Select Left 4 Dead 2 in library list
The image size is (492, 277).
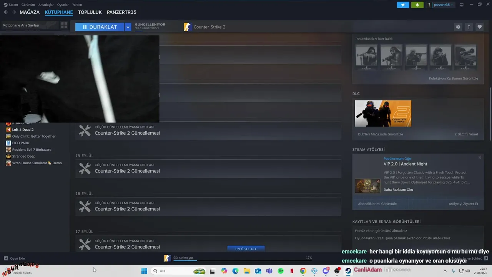(x=23, y=130)
